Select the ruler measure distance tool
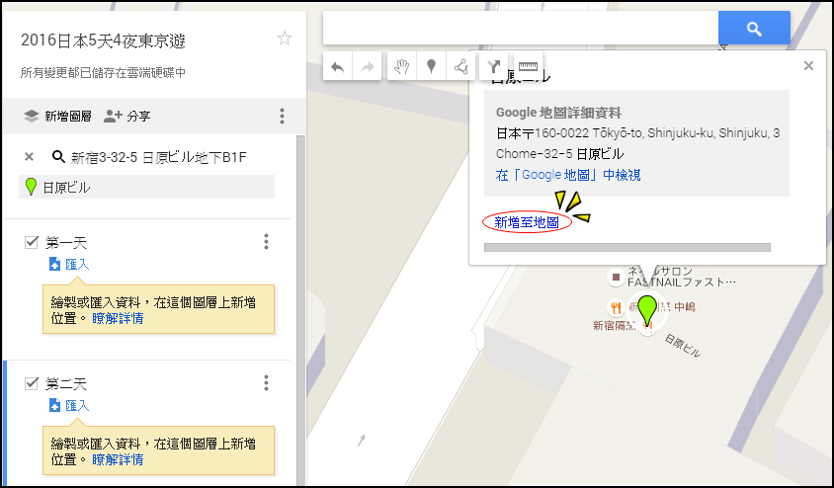Viewport: 834px width, 488px height. coord(528,67)
